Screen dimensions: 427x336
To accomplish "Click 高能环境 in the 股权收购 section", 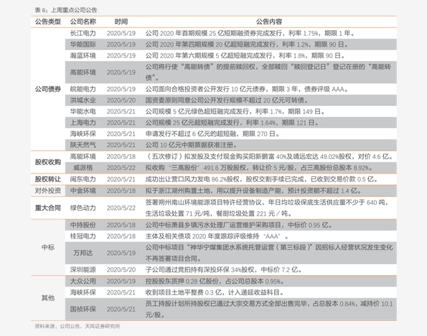I will [x=83, y=157].
